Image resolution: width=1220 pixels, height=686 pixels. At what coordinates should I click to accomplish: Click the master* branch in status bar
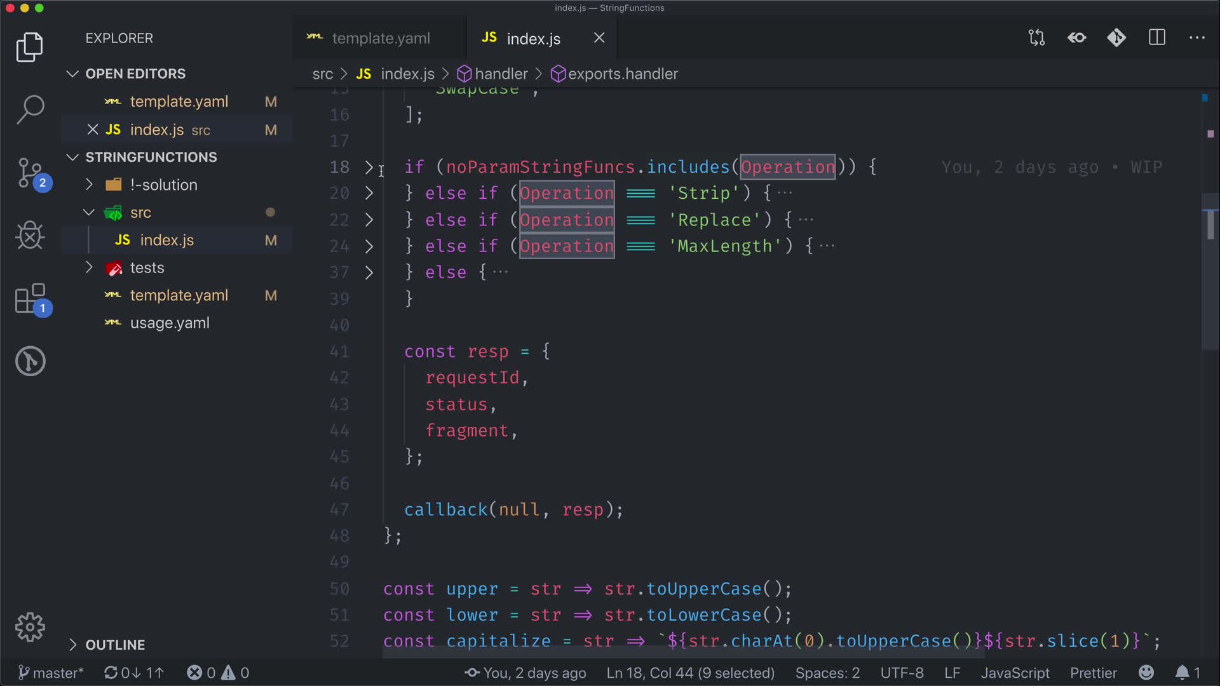(x=51, y=673)
